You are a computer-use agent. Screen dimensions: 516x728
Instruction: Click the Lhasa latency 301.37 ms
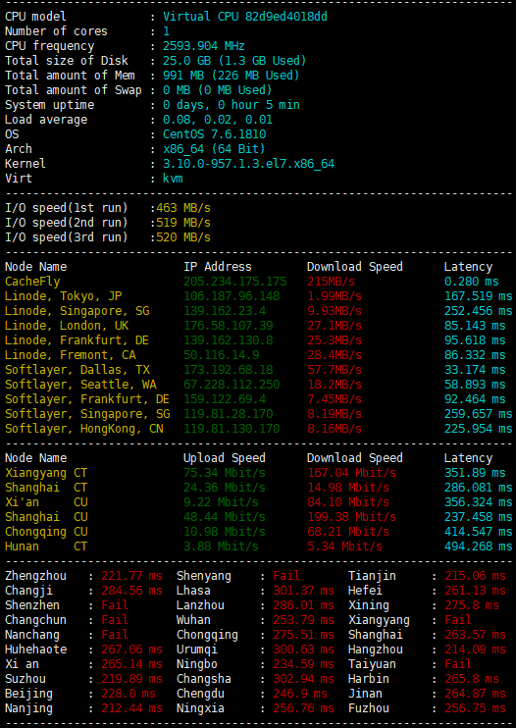tap(303, 591)
